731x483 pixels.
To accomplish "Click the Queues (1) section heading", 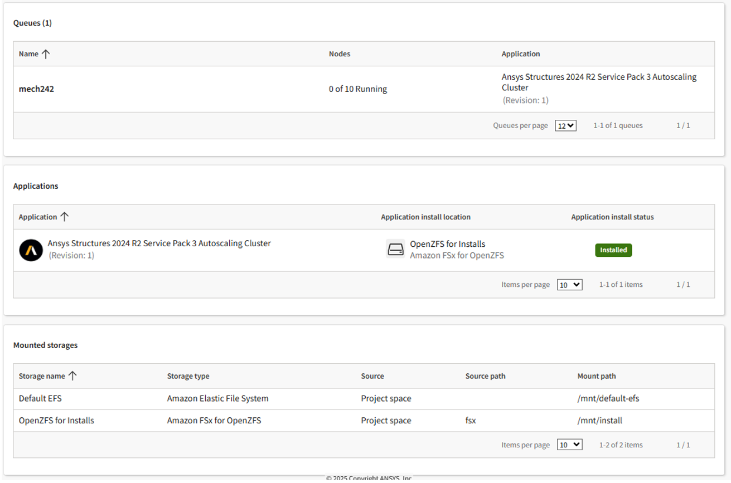I will (x=32, y=23).
